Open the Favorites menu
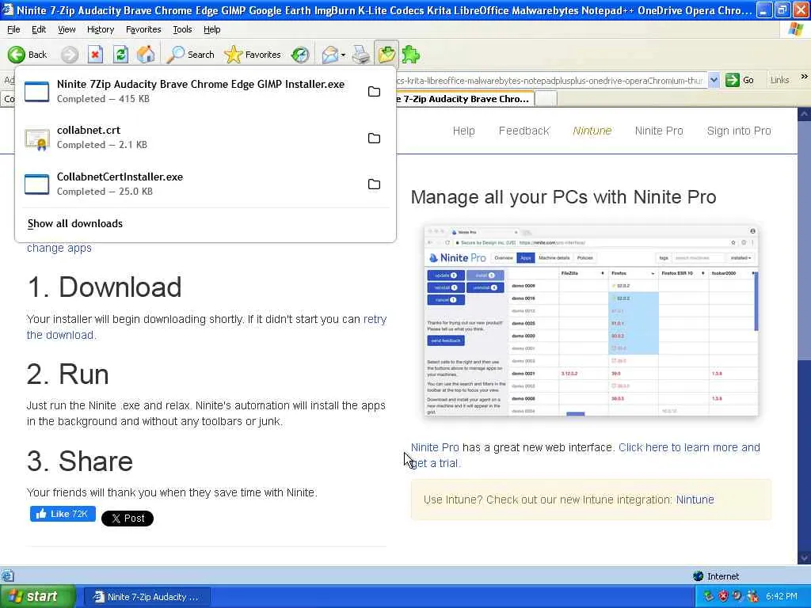811x608 pixels. coord(143,29)
